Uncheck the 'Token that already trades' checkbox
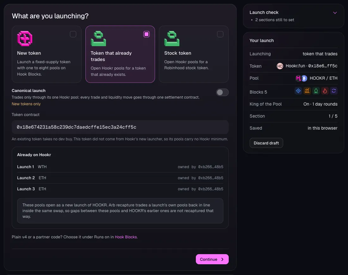Image resolution: width=348 pixels, height=275 pixels. [x=146, y=34]
